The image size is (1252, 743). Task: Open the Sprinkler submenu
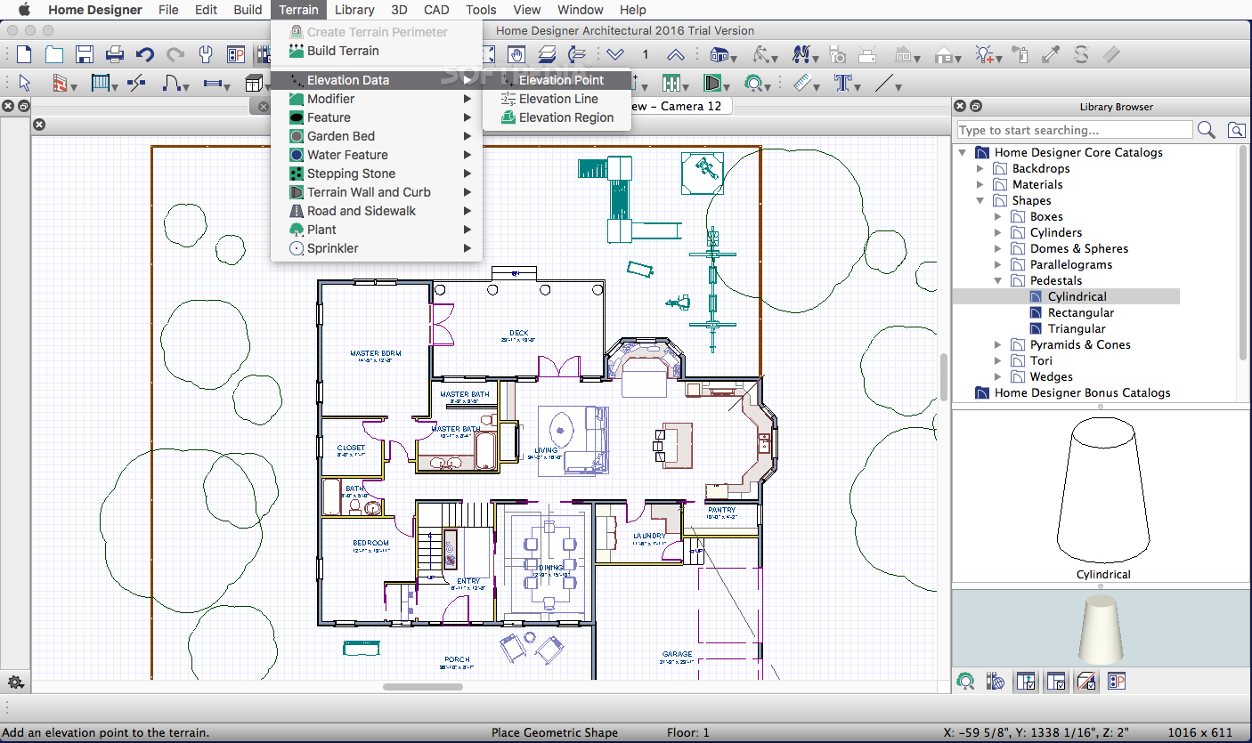click(377, 248)
